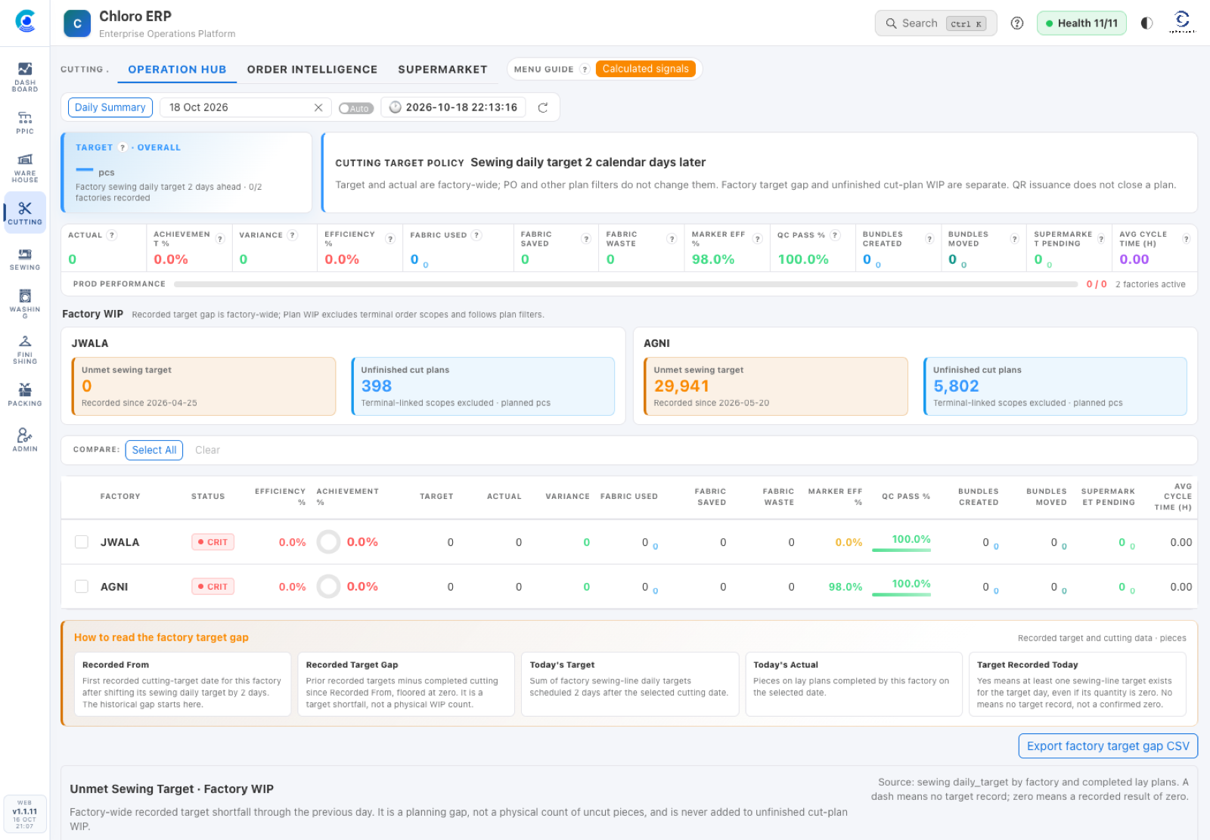This screenshot has width=1210, height=840.
Task: Click JWALA QC Pass progress bar
Action: 901,550
